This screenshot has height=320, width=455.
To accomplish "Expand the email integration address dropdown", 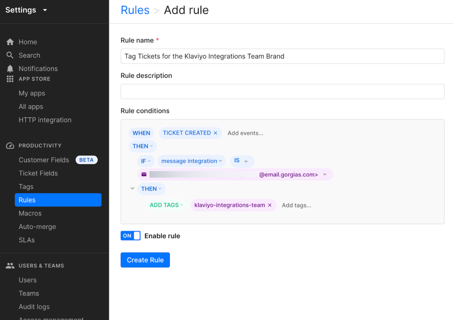I will 325,174.
